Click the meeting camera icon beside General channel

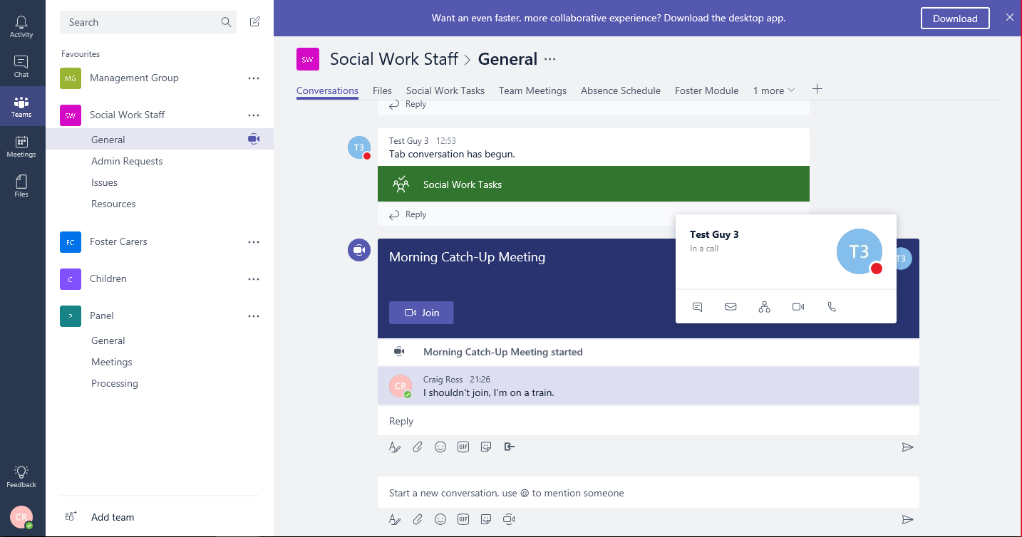pyautogui.click(x=254, y=140)
